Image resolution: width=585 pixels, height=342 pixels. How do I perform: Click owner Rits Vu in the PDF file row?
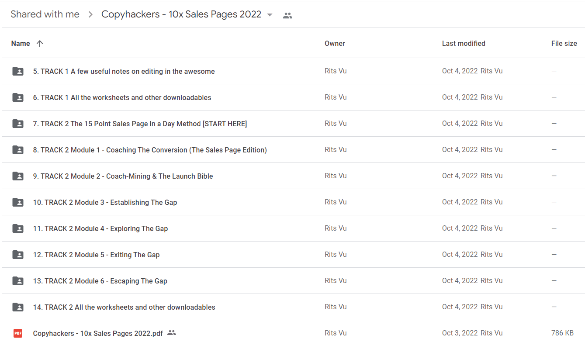point(336,333)
